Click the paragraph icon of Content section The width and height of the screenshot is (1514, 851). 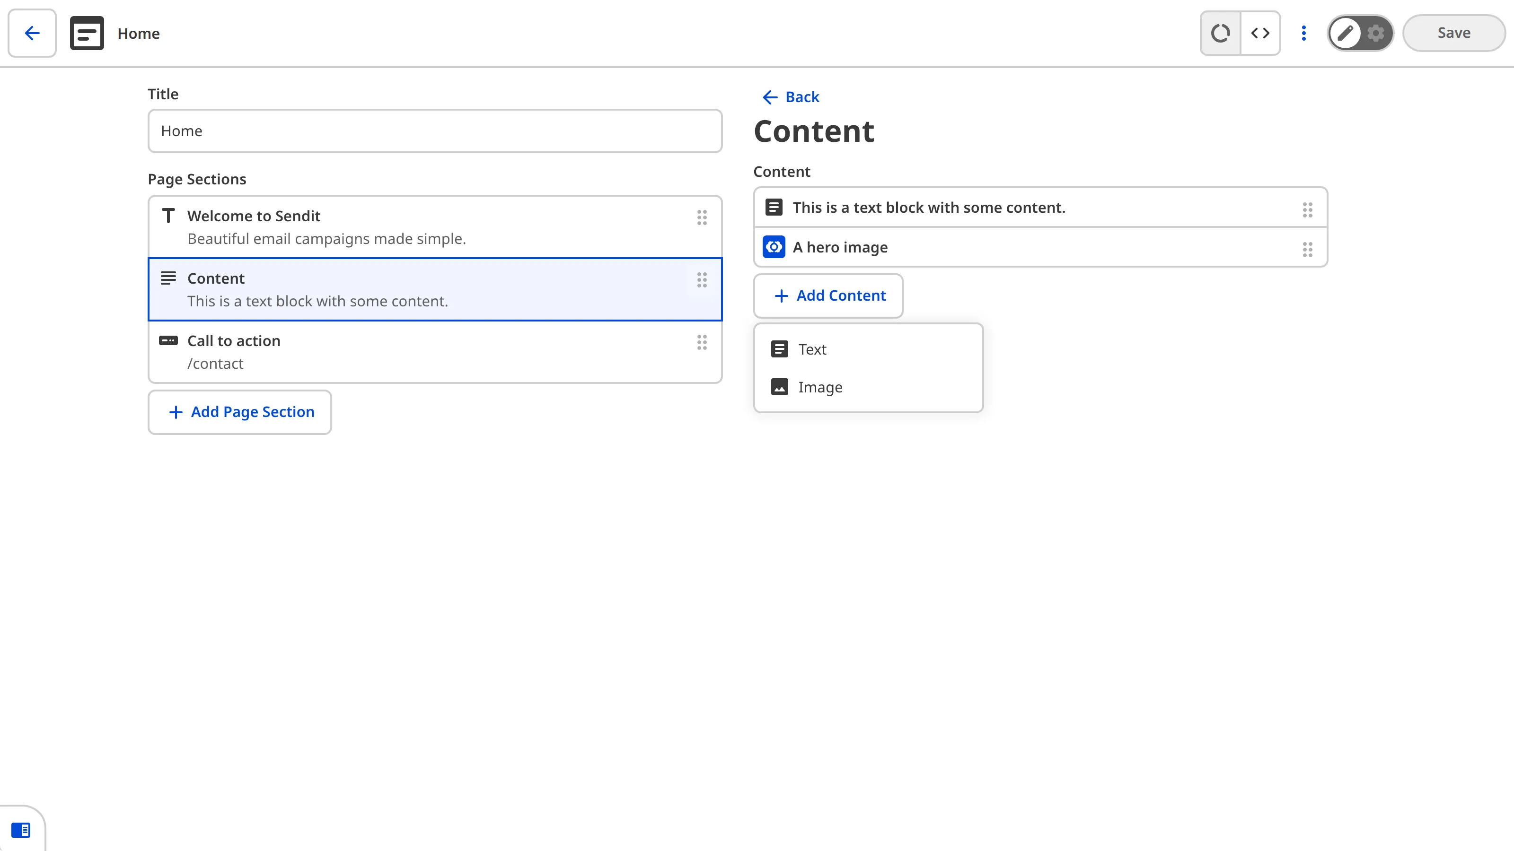(168, 278)
